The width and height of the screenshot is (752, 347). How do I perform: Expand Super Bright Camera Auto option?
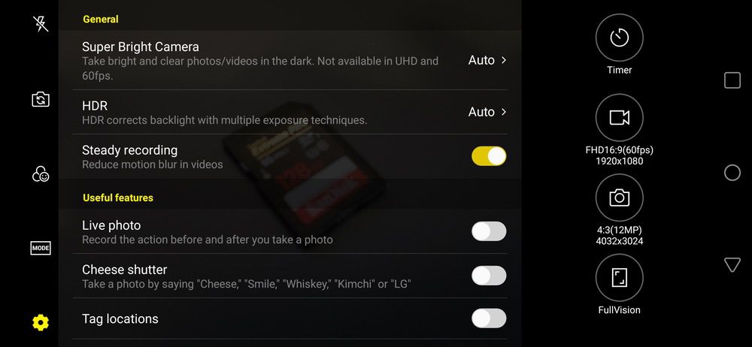tap(487, 60)
